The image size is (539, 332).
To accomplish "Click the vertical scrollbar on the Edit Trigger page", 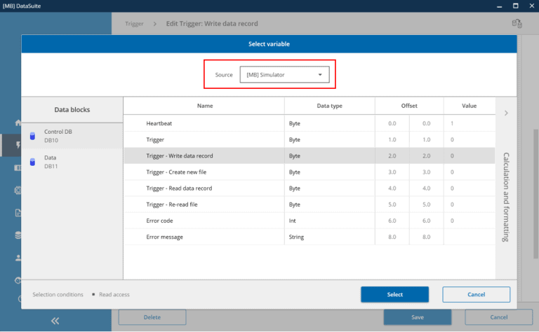I will pyautogui.click(x=535, y=194).
